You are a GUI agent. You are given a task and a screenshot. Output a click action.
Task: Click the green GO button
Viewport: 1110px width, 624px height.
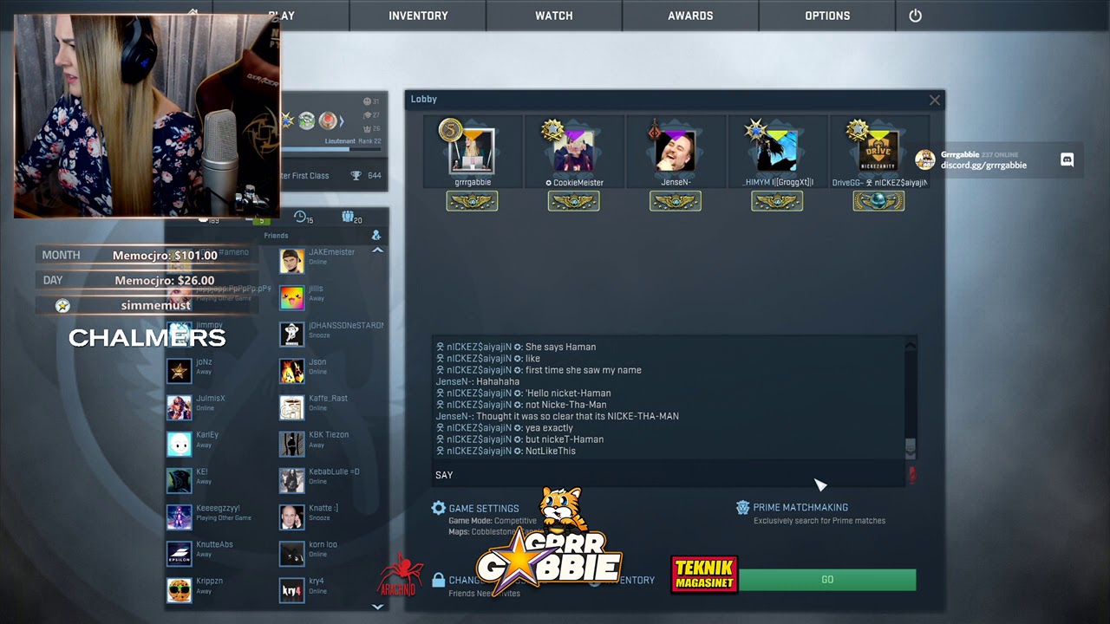coord(827,580)
